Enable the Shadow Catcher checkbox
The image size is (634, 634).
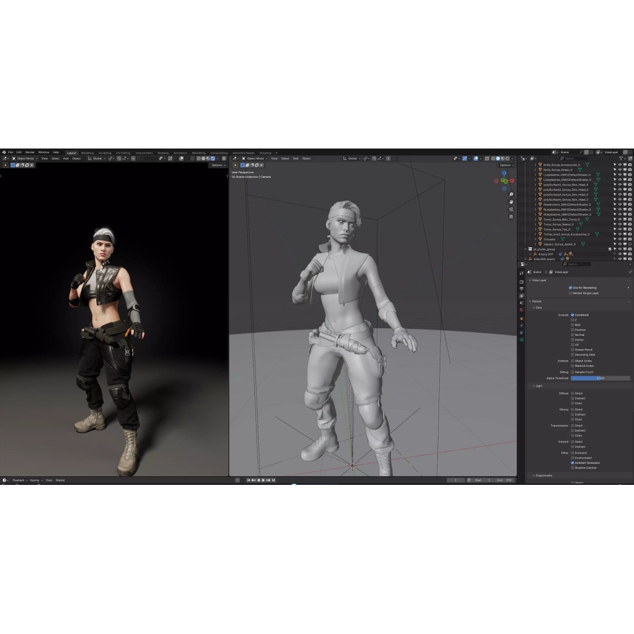(x=572, y=468)
